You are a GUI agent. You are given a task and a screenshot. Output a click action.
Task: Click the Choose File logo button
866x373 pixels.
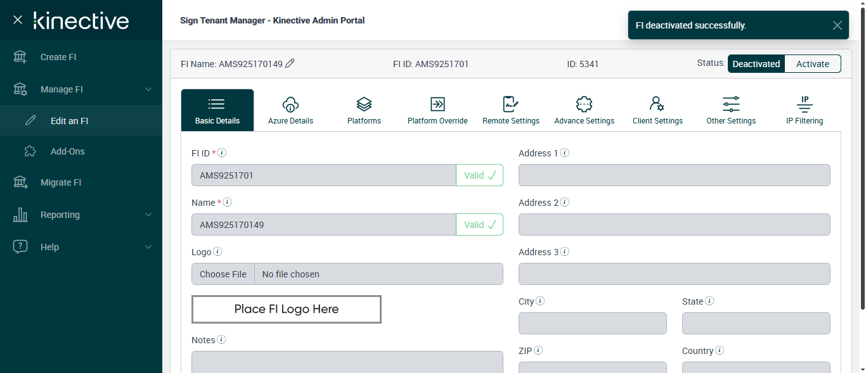click(223, 274)
